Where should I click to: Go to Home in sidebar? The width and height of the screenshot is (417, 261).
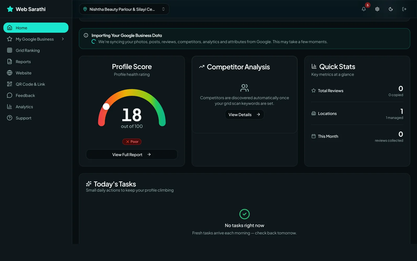[36, 28]
